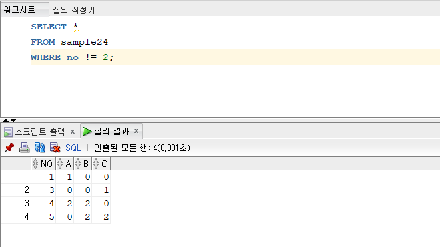The image size is (440, 247).
Task: Click C cell in the row with NO 3
Action: [101, 190]
